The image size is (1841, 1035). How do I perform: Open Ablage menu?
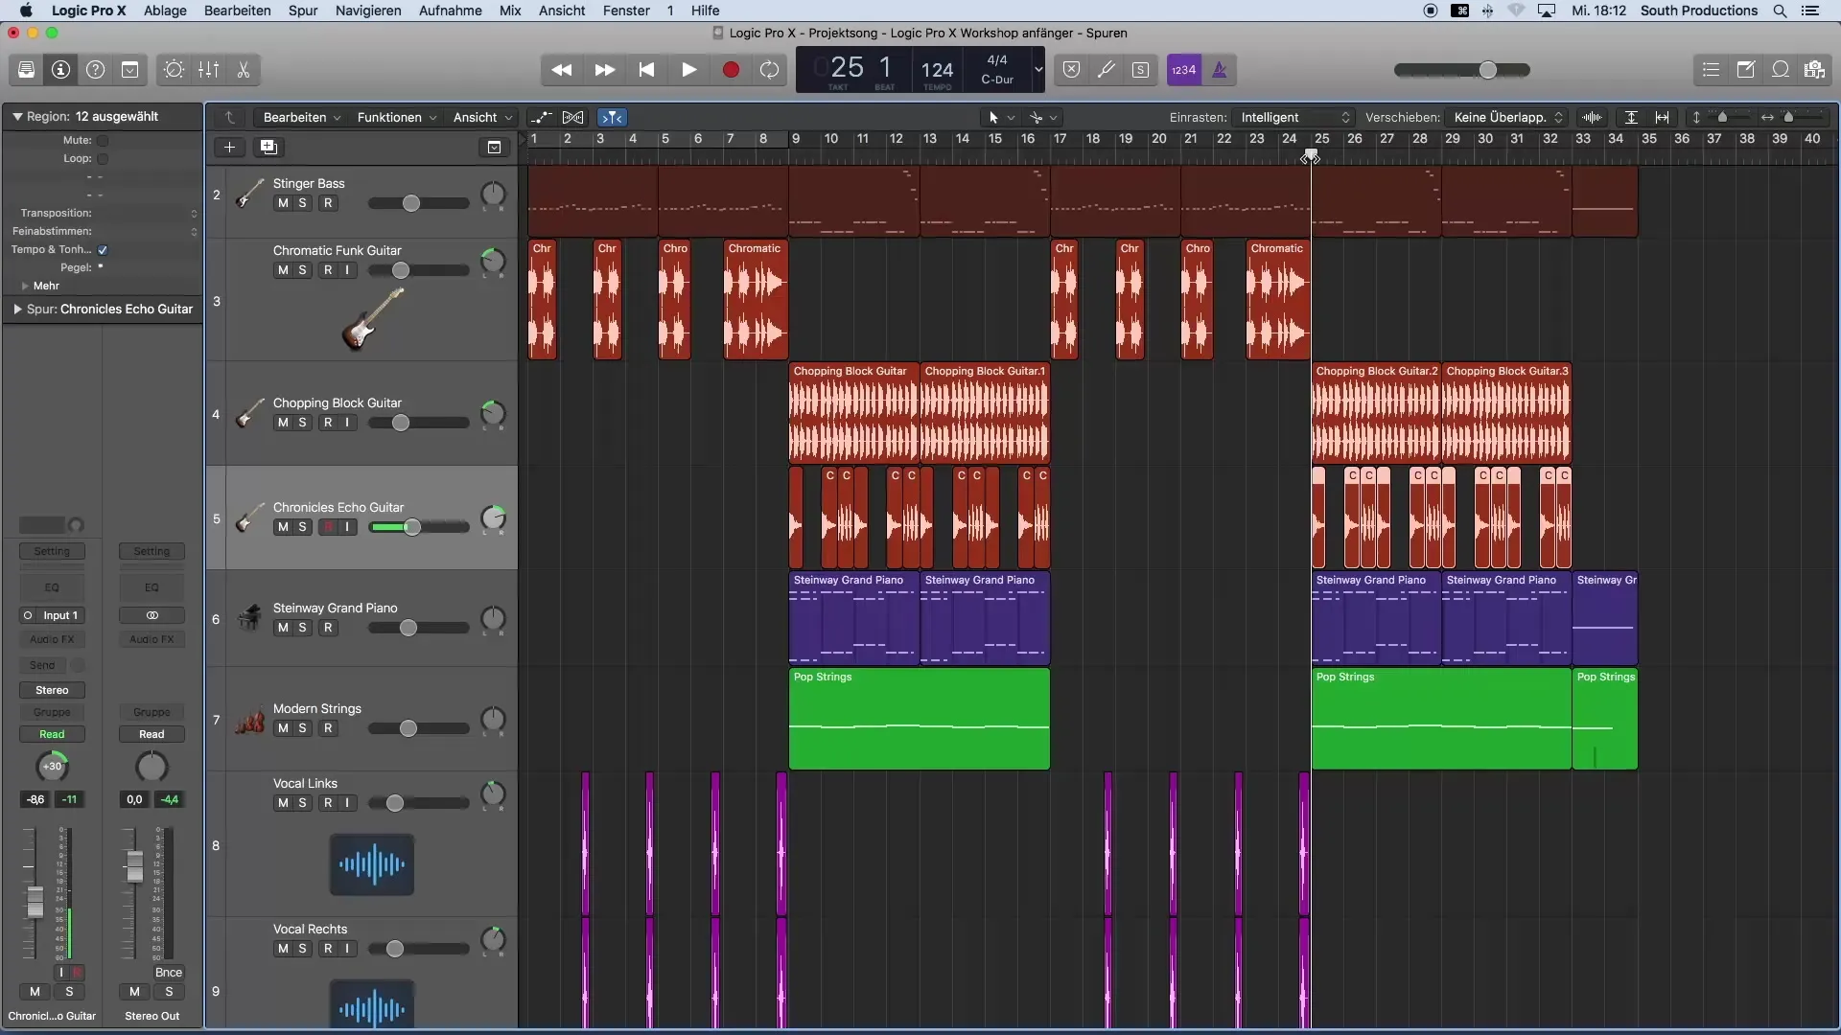coord(165,11)
